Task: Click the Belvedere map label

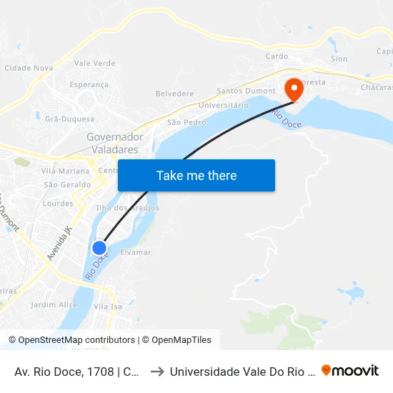Action: click(174, 94)
